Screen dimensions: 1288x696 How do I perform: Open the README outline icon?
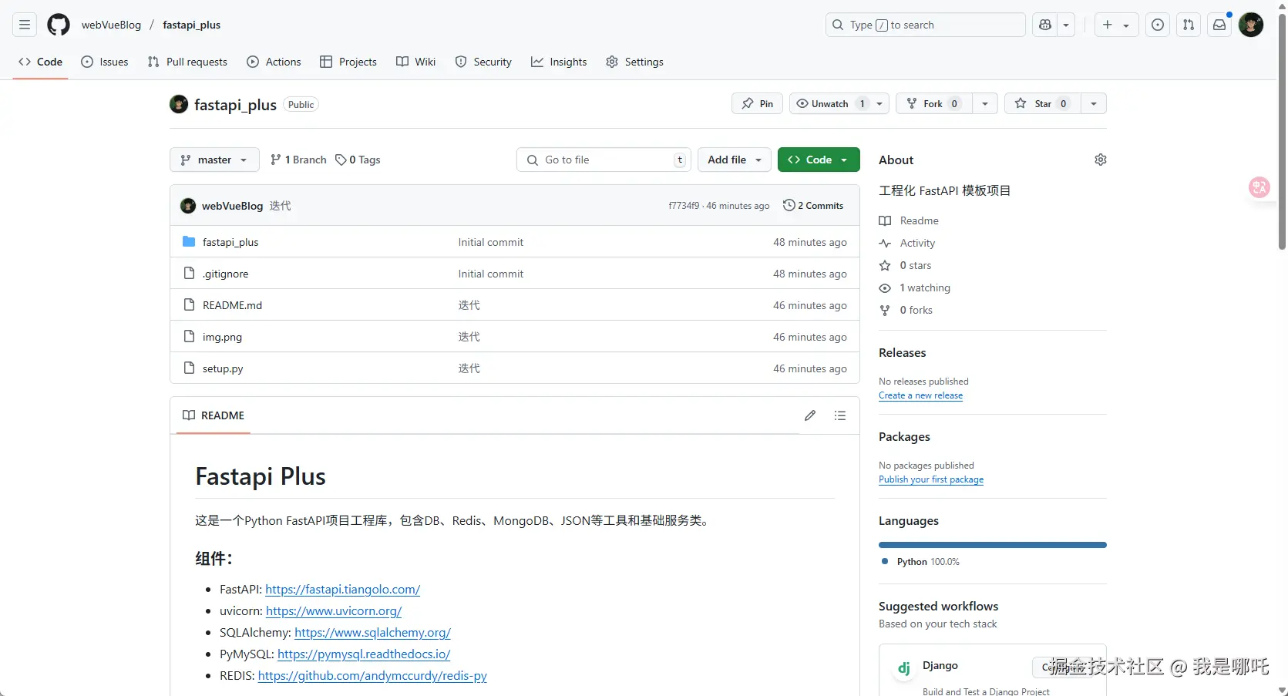click(x=840, y=415)
